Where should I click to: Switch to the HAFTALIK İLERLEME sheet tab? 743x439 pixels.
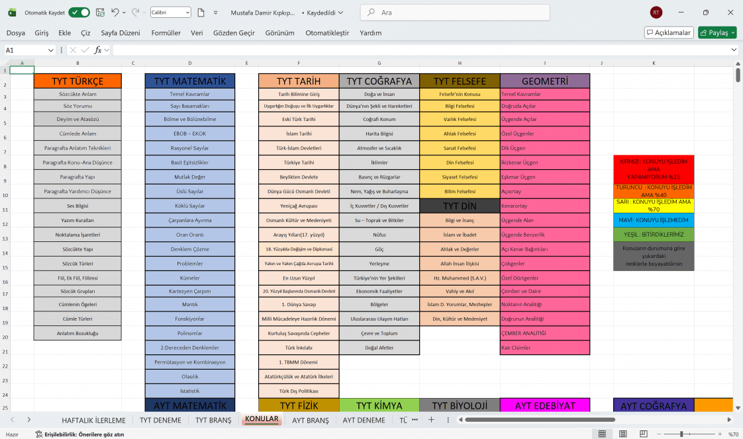tap(94, 420)
